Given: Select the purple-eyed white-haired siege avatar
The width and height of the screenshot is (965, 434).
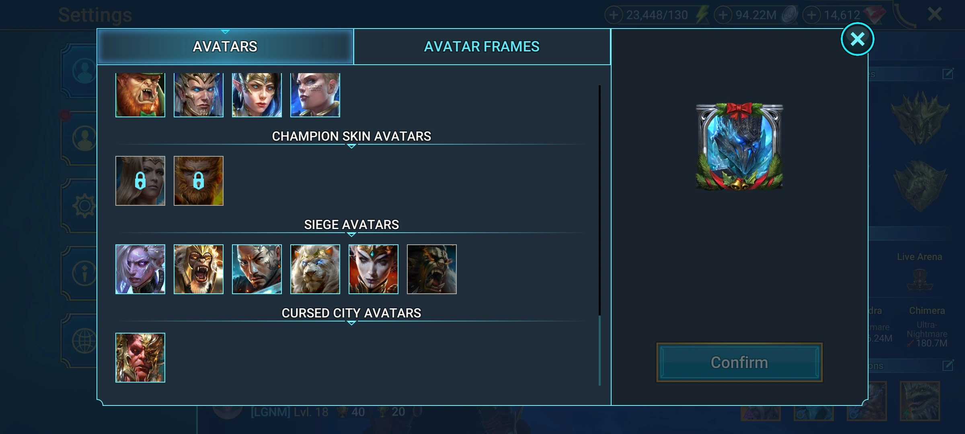Looking at the screenshot, I should pyautogui.click(x=140, y=269).
